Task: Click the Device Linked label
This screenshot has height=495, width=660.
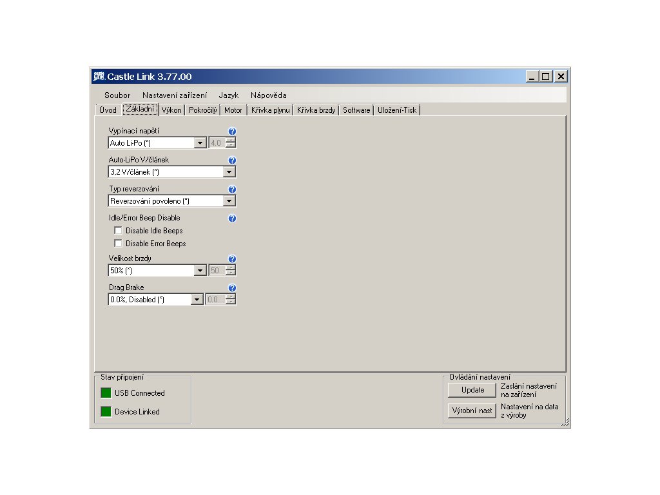Action: click(x=137, y=412)
